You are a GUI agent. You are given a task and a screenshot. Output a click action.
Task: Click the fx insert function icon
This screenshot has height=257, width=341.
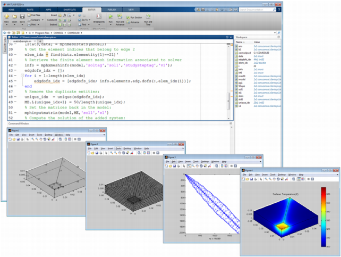65,15
